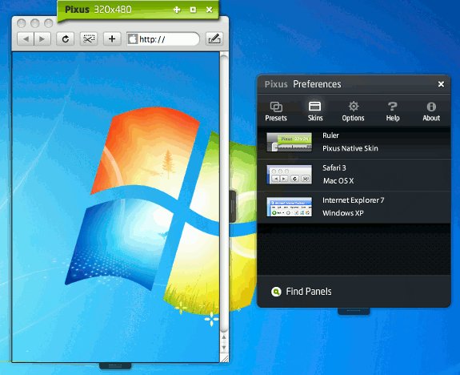460x375 pixels.
Task: Open the pencil edit icon in the toolbar
Action: pyautogui.click(x=214, y=38)
